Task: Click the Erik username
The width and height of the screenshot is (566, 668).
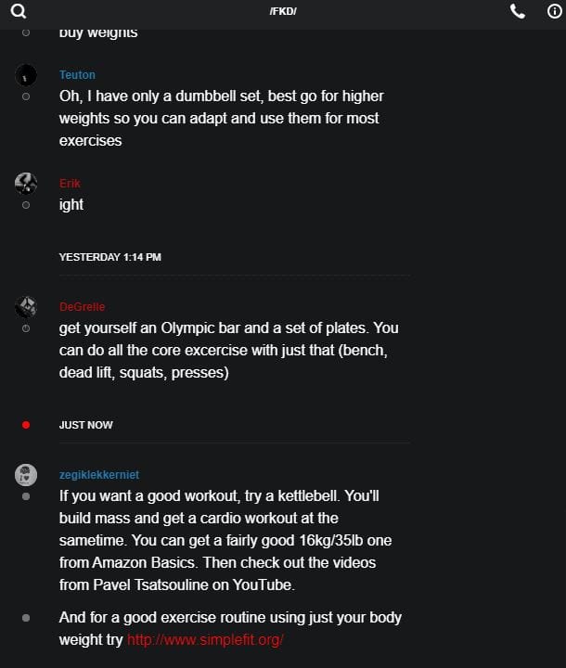Action: (x=70, y=184)
